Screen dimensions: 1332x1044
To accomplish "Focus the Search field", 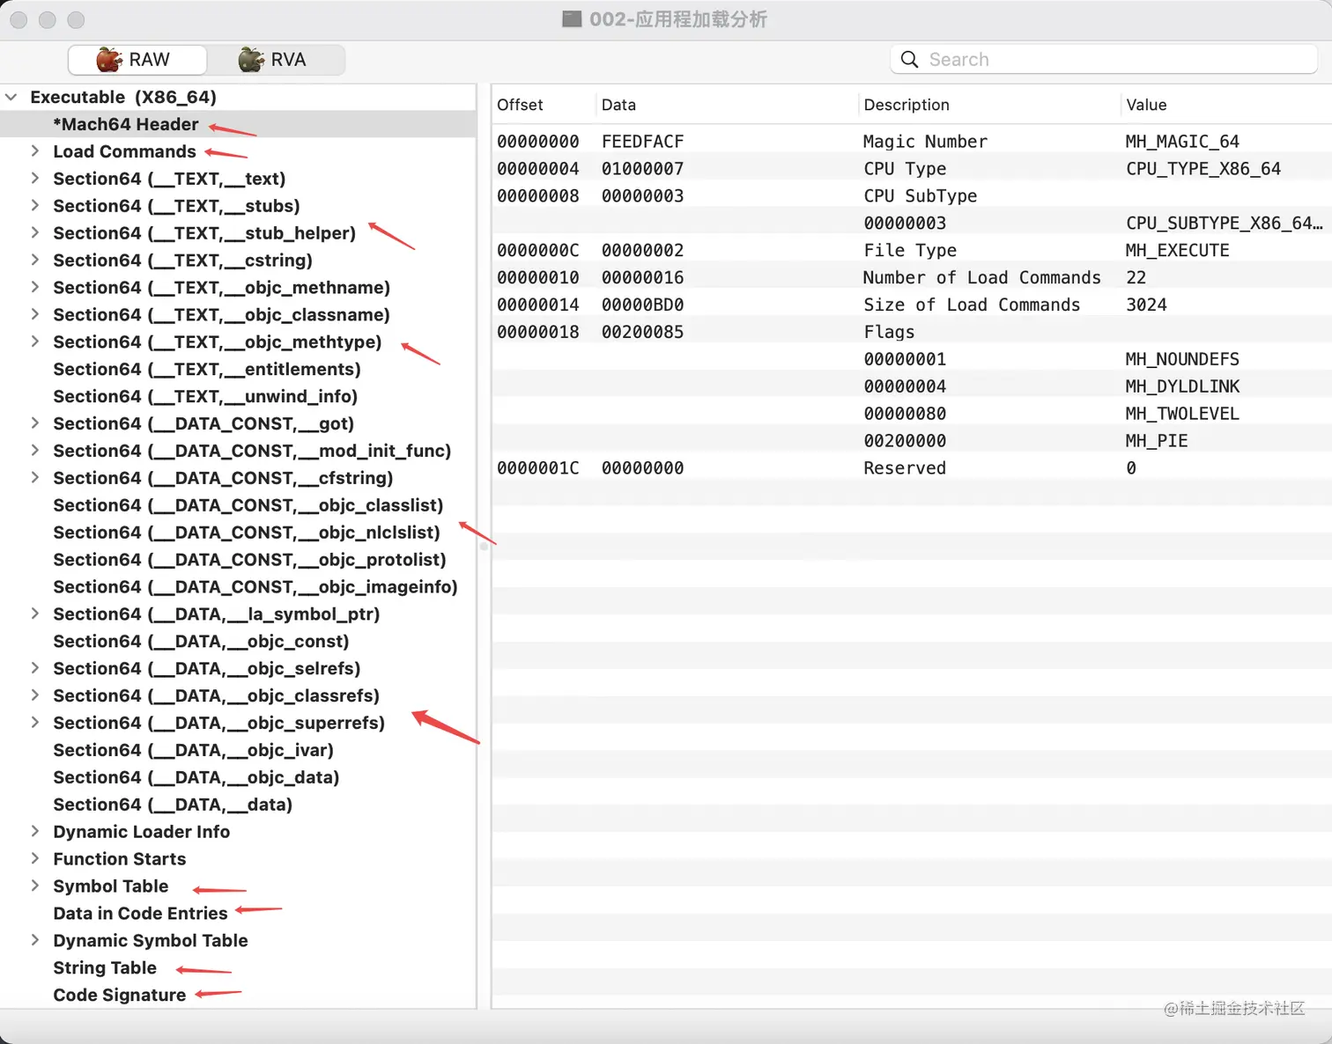I will click(1105, 60).
